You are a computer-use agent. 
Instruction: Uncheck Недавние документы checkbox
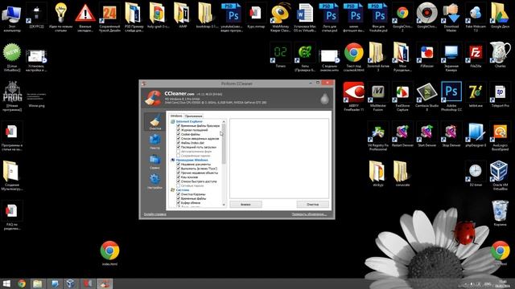click(179, 164)
